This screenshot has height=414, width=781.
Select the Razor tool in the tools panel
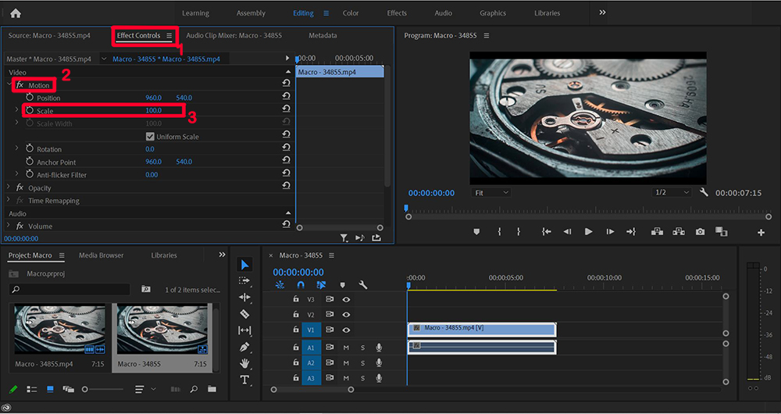[244, 314]
